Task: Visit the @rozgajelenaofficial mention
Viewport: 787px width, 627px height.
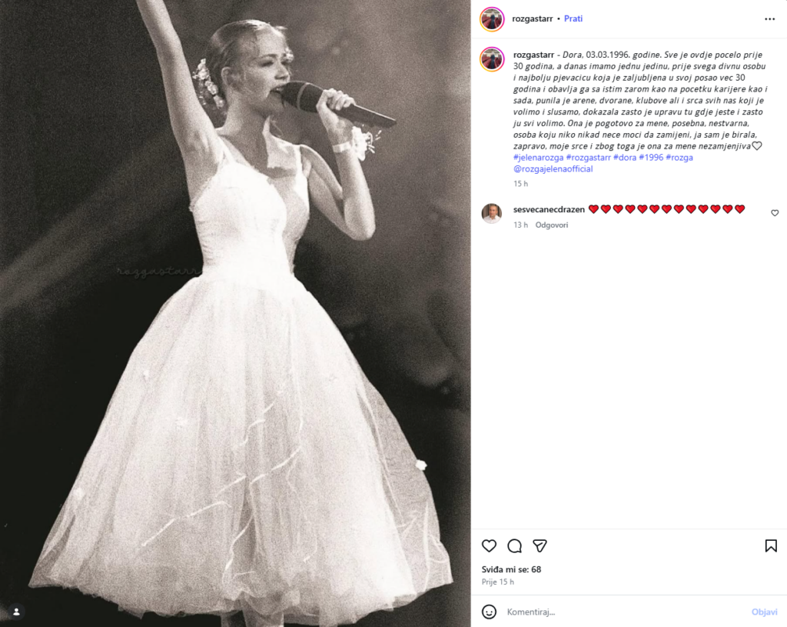Action: point(553,169)
